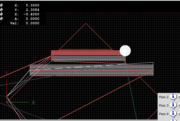The image size is (180, 121).
Task: Click the Z axis homed indicator icon
Action: click(x=1, y=14)
